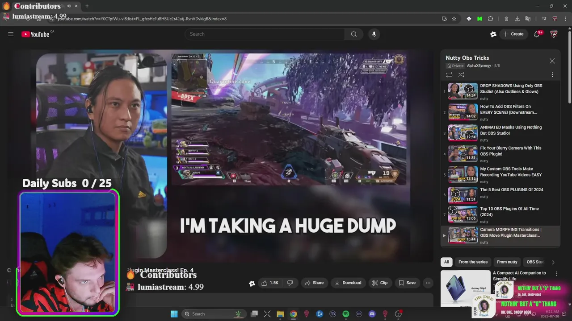Viewport: 572px width, 321px height.
Task: Open the Galaxy Z Flip7 ad thumbnail
Action: pos(465,288)
